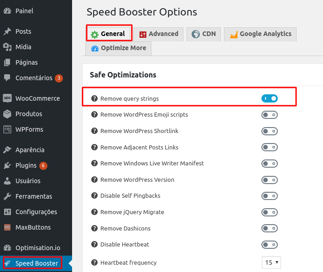Enable Disable Self Pingbacks toggle
The height and width of the screenshot is (272, 323).
[270, 196]
